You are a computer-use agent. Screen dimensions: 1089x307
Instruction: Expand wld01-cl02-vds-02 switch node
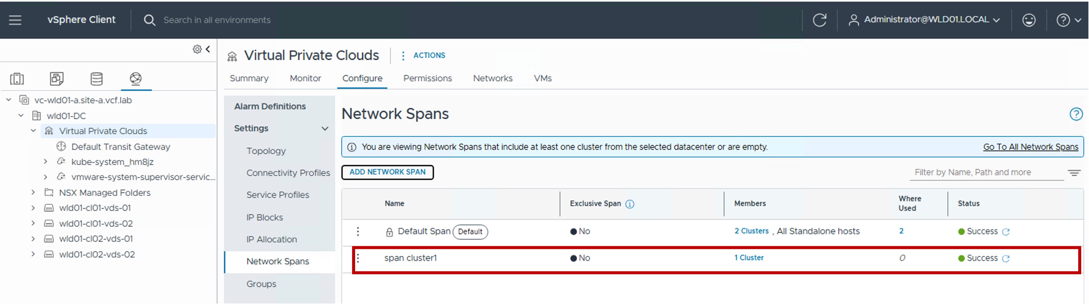[33, 254]
